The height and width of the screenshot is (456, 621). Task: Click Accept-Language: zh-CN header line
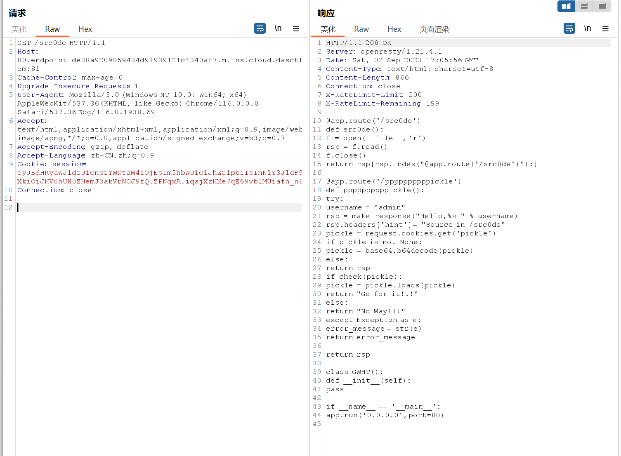[x=85, y=155]
